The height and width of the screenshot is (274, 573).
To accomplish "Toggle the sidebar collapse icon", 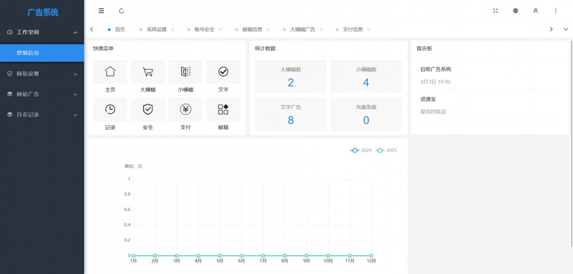I will 101,11.
